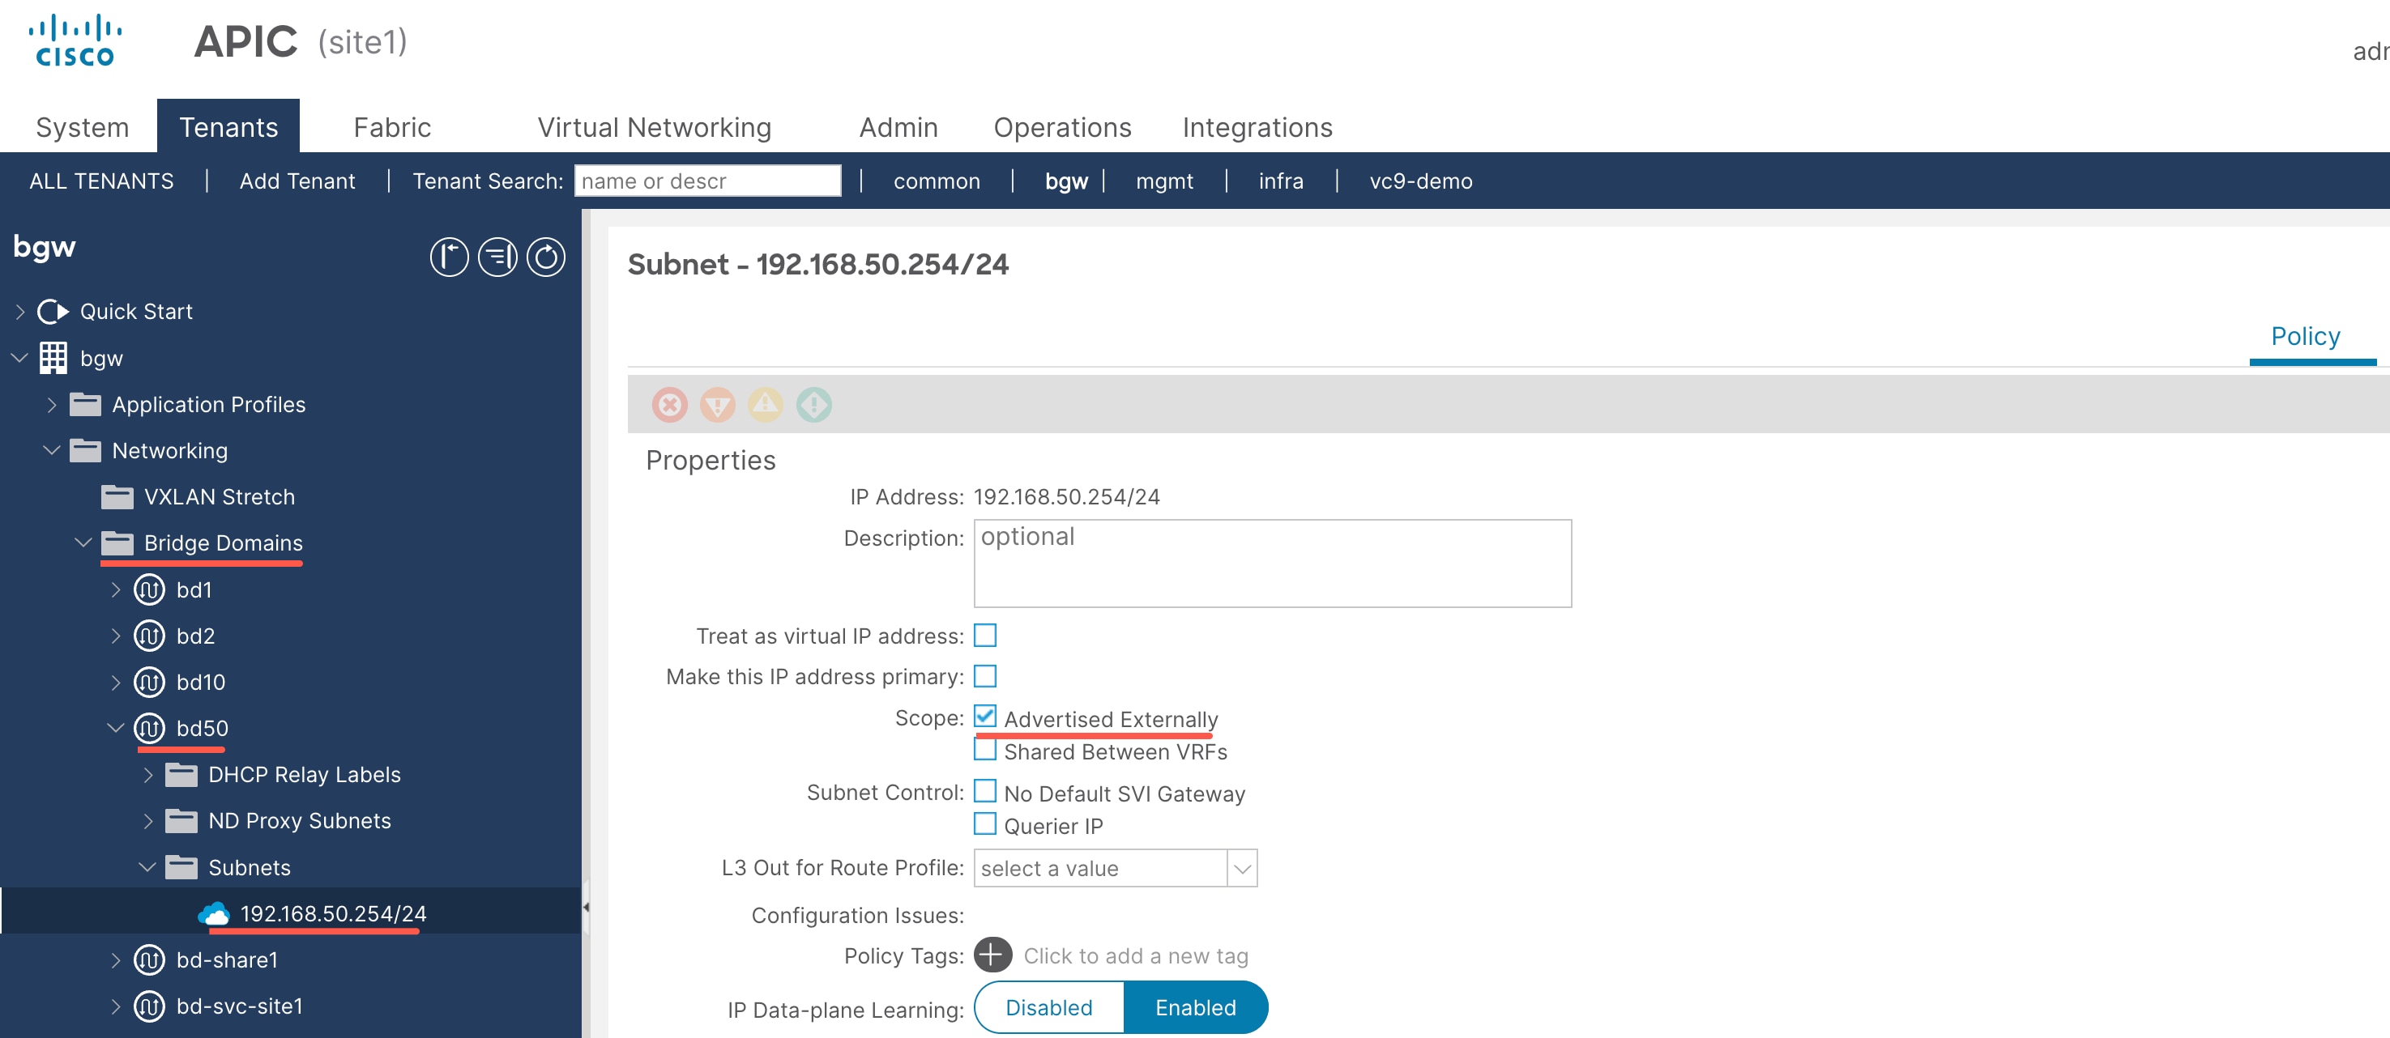Collapse the Networking node
2390x1038 pixels.
pyautogui.click(x=52, y=451)
